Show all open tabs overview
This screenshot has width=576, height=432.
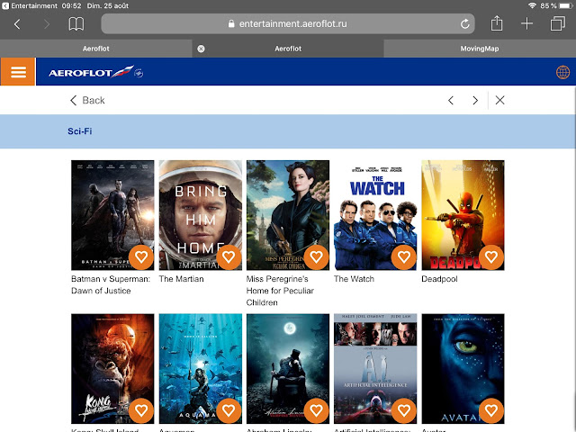coord(557,24)
